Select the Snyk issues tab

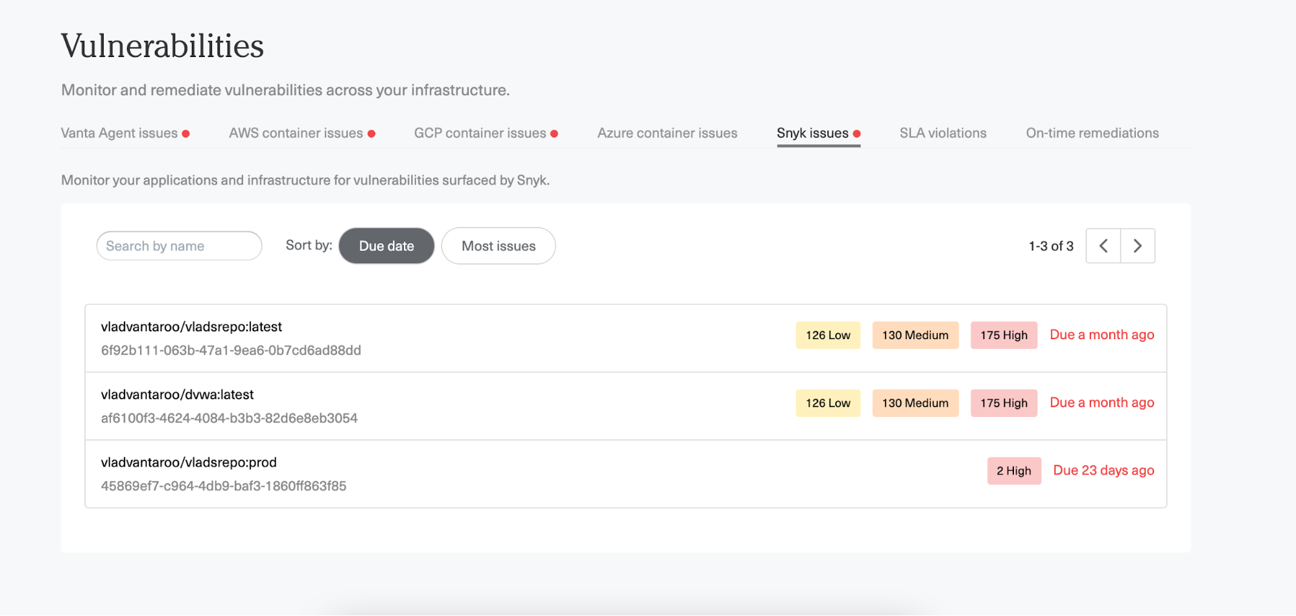[812, 133]
